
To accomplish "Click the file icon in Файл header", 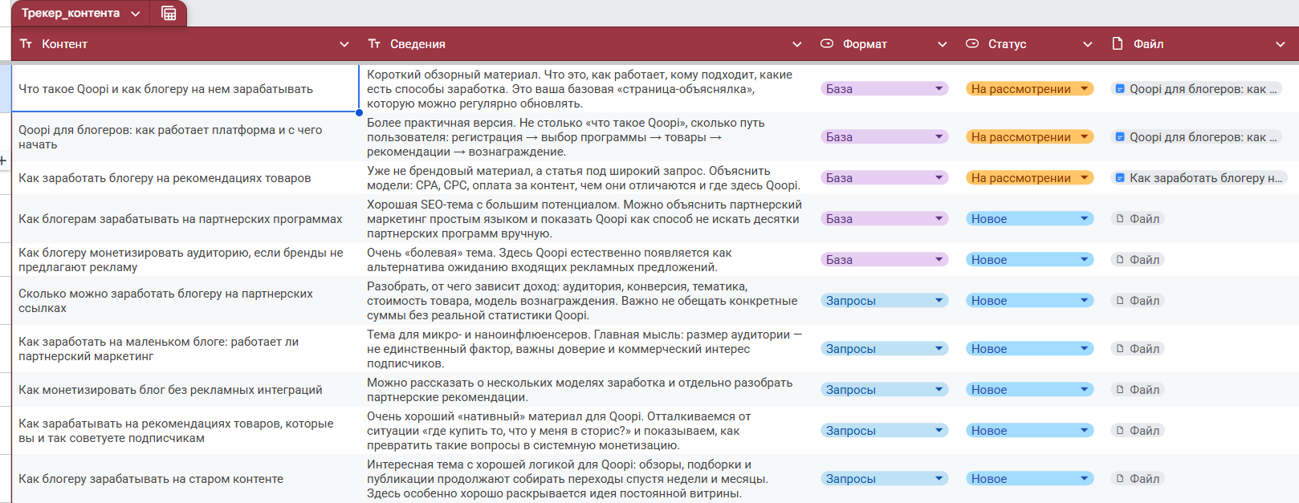I will (1118, 43).
